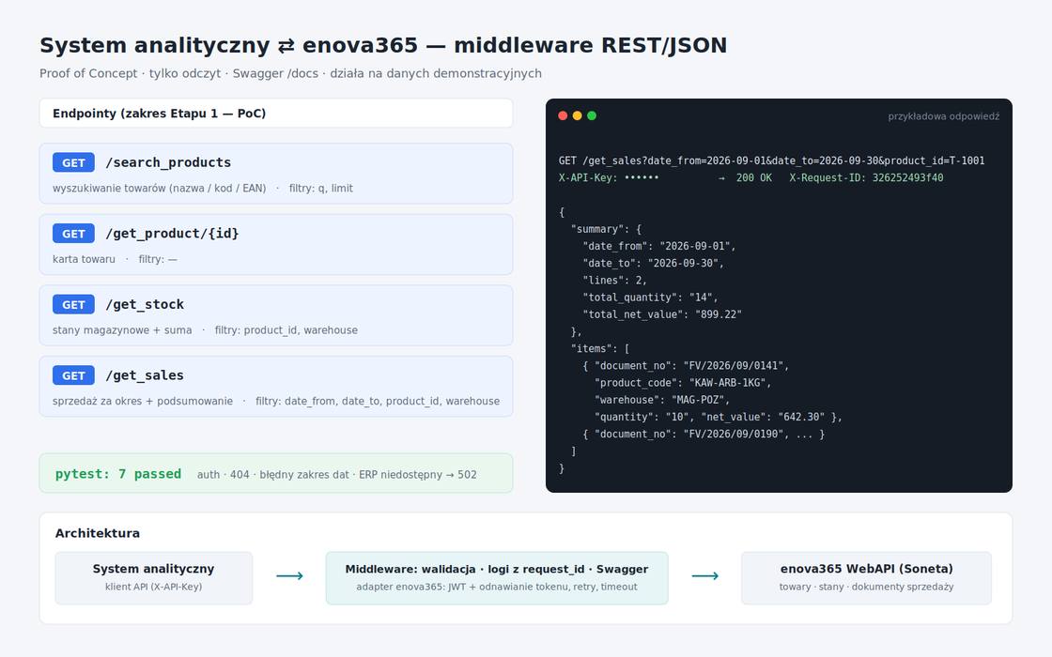
Task: Select the /get_stock endpoint path
Action: point(145,304)
